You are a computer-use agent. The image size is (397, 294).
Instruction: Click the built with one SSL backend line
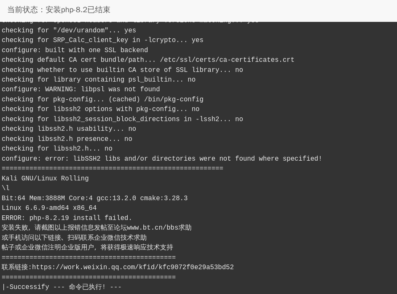75,50
